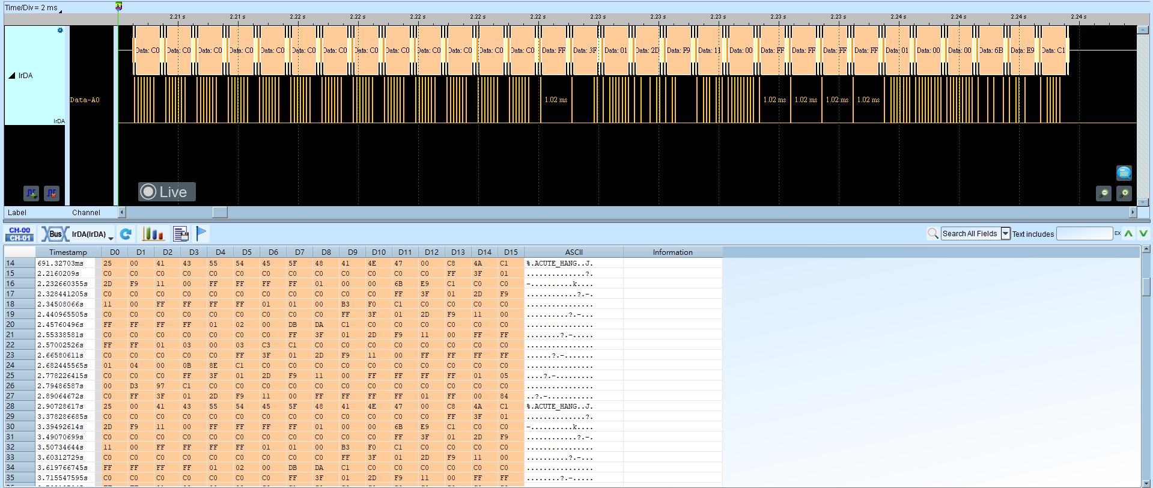Click the Data-A0 channel label

point(85,100)
